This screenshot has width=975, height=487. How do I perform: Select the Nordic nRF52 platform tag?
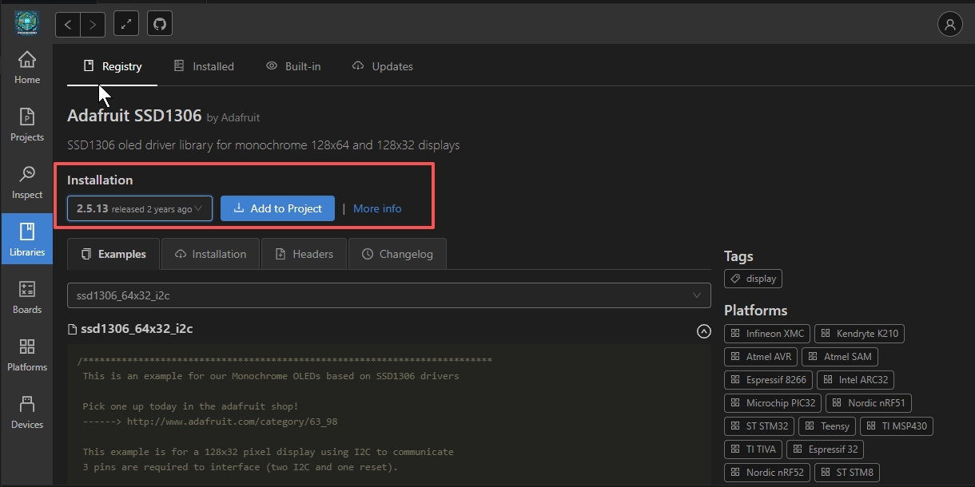(x=767, y=472)
